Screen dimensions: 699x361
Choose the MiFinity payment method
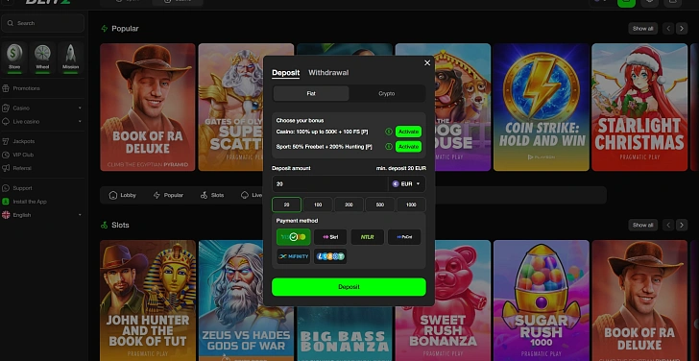coord(294,256)
